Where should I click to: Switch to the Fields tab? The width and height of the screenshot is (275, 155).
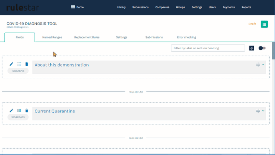coord(20,37)
